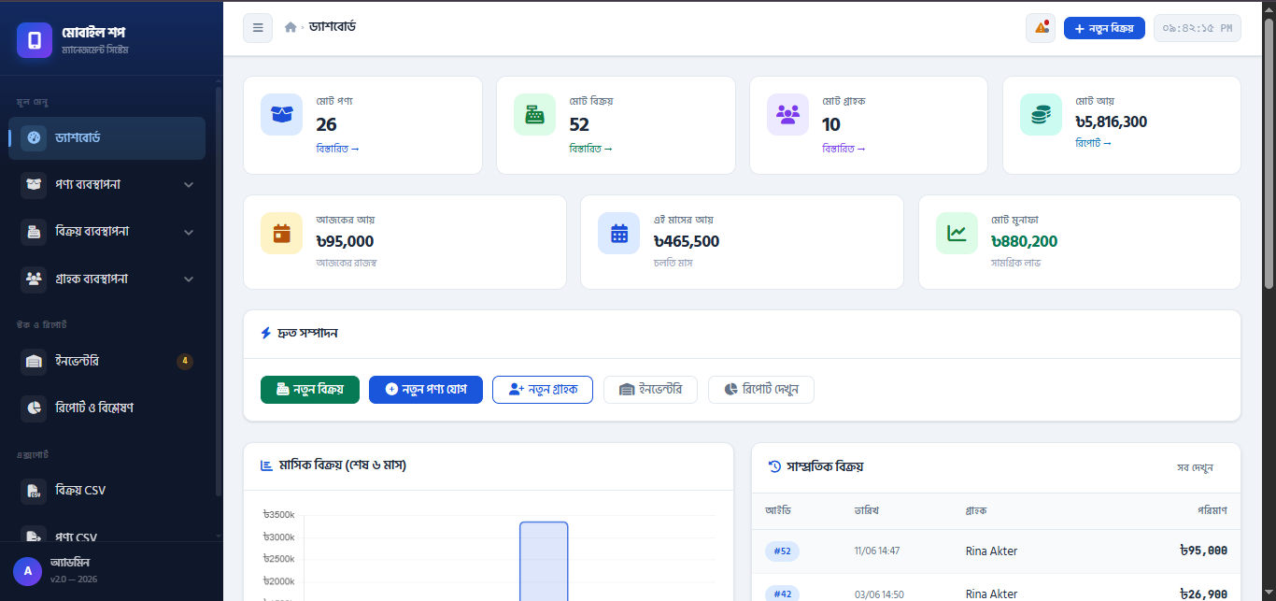Click the নতুন পণ্য যোগ button

pyautogui.click(x=426, y=390)
